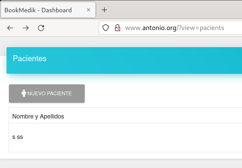Viewport: 242px width, 168px height.
Task: Click empty tab strip beside new tab button
Action: [x=171, y=10]
